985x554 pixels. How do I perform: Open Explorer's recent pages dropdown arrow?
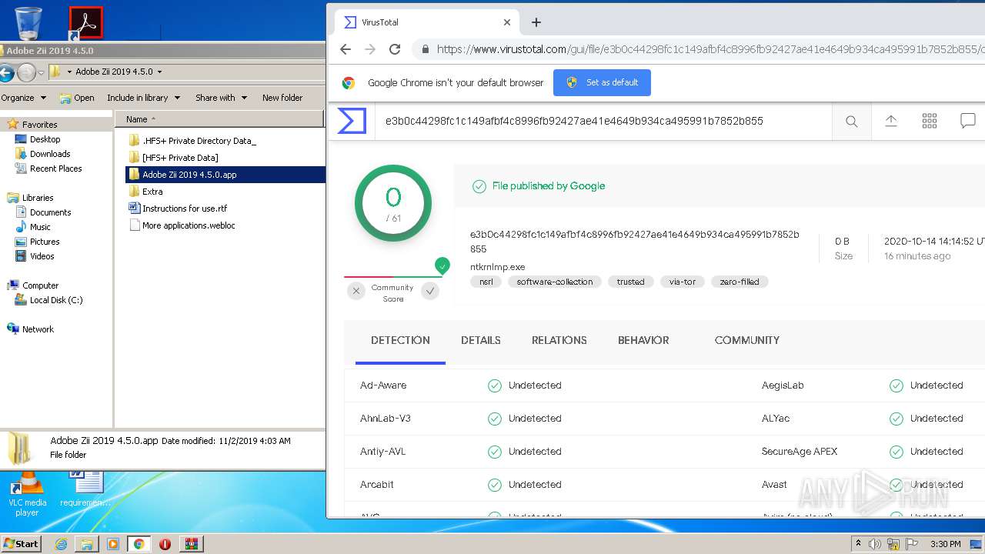click(x=42, y=72)
